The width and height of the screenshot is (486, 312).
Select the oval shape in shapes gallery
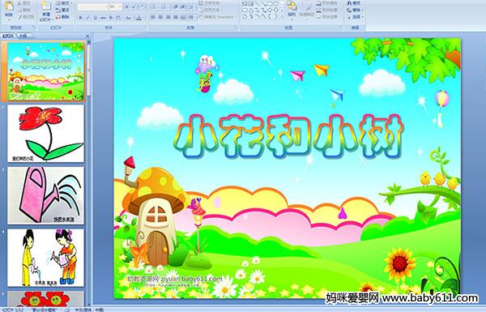[x=276, y=3]
